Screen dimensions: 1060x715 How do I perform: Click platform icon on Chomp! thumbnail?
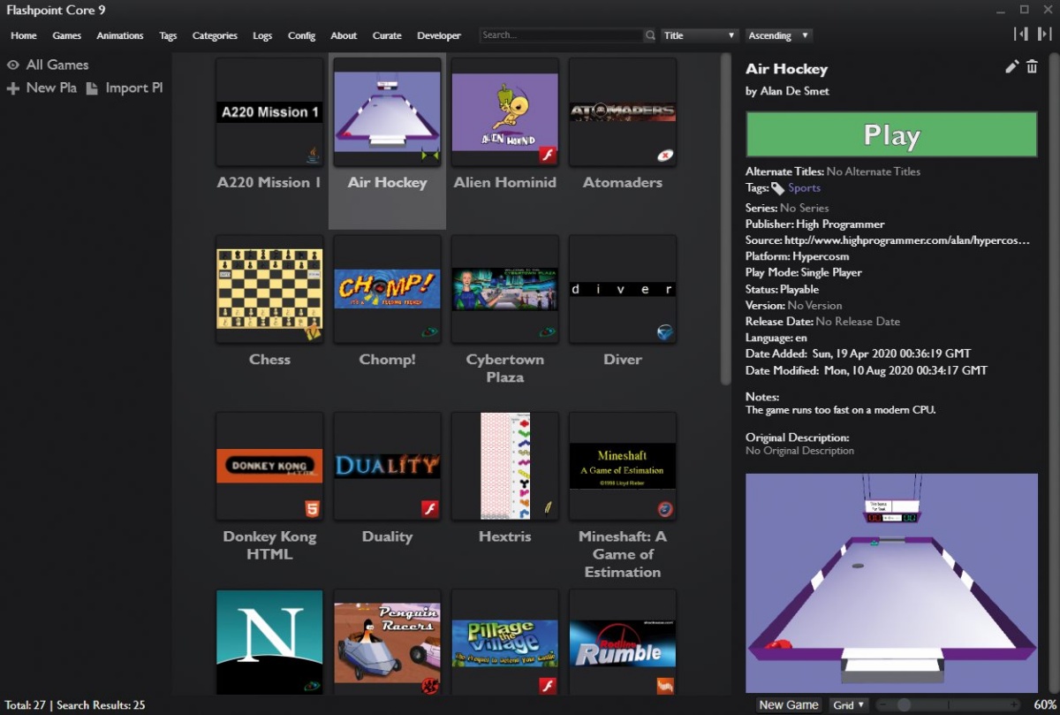point(430,333)
